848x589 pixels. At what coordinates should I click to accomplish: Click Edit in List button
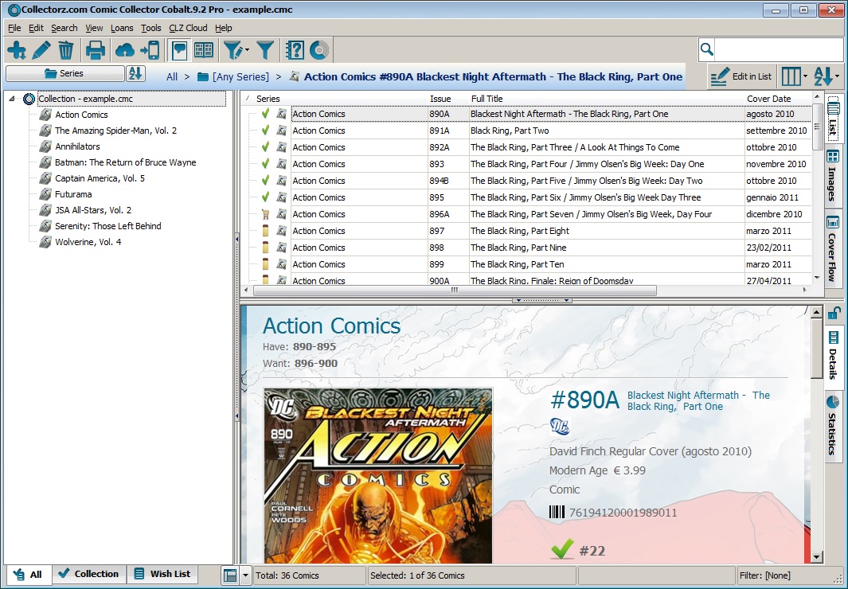741,76
